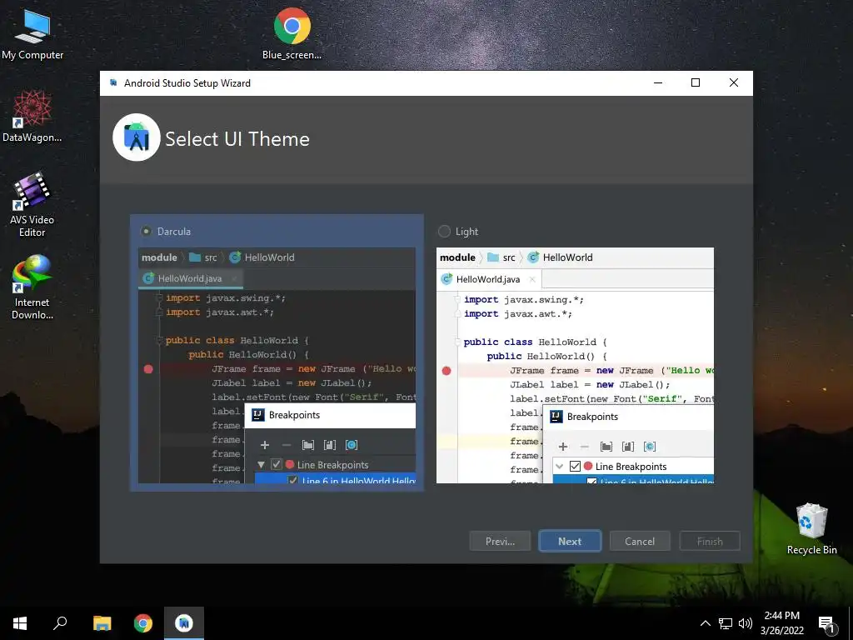Click the Previous button
This screenshot has height=640, width=853.
pyautogui.click(x=500, y=541)
